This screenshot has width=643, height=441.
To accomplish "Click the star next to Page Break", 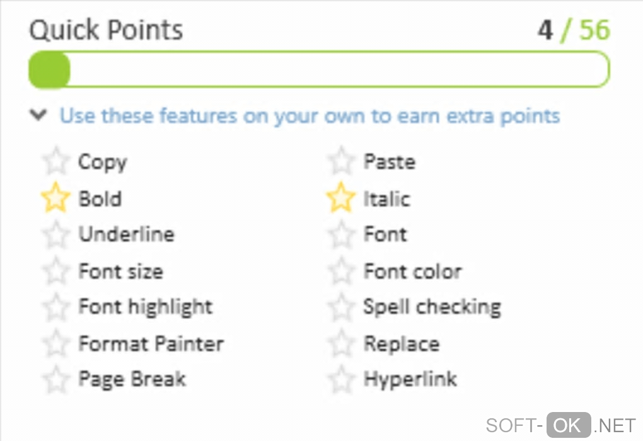I will coord(55,379).
